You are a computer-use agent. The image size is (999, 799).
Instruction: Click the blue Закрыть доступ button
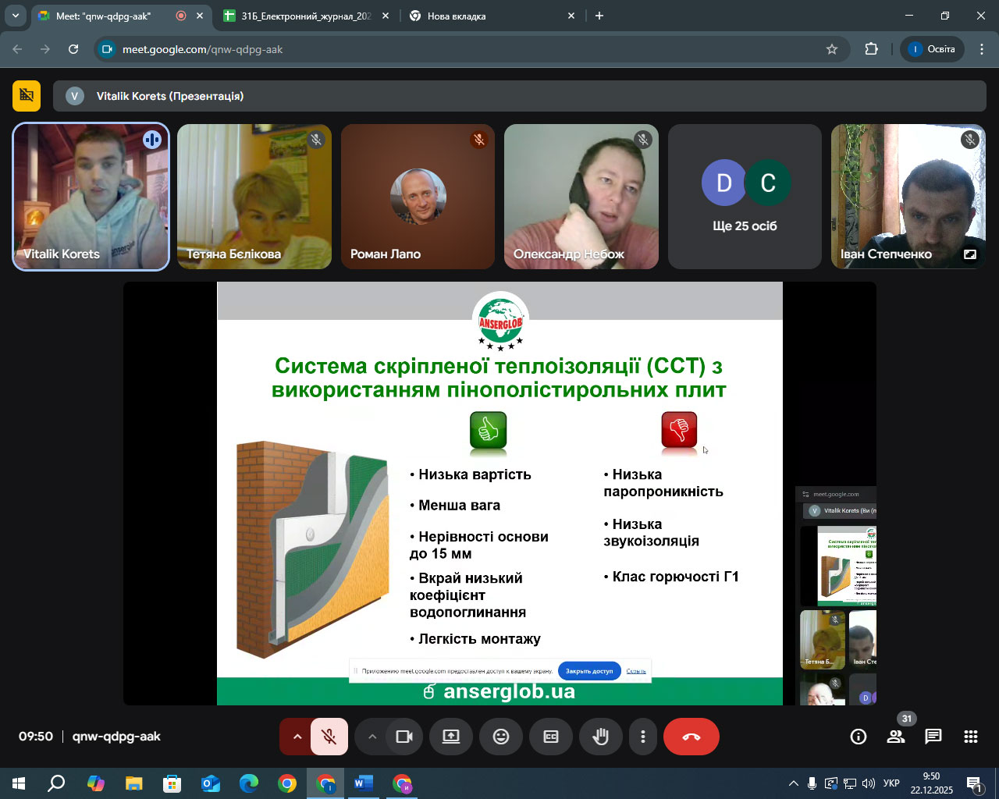[589, 671]
